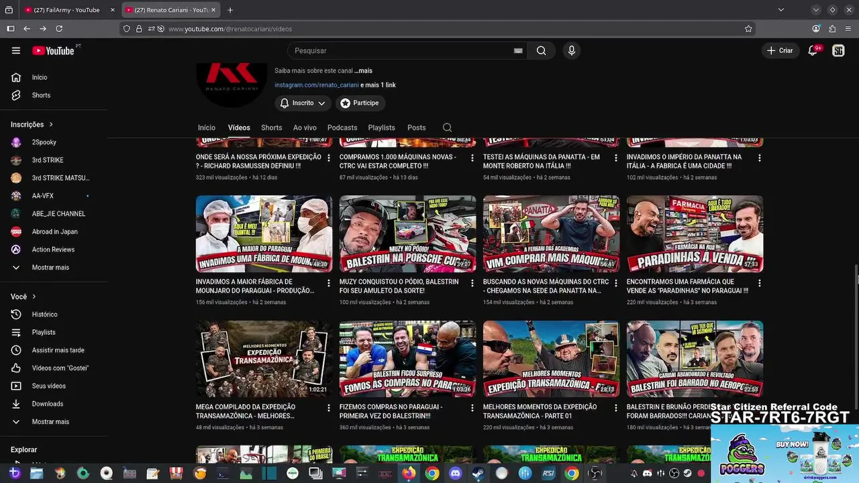
Task: Switch to Podcasts tab
Action: tap(342, 127)
